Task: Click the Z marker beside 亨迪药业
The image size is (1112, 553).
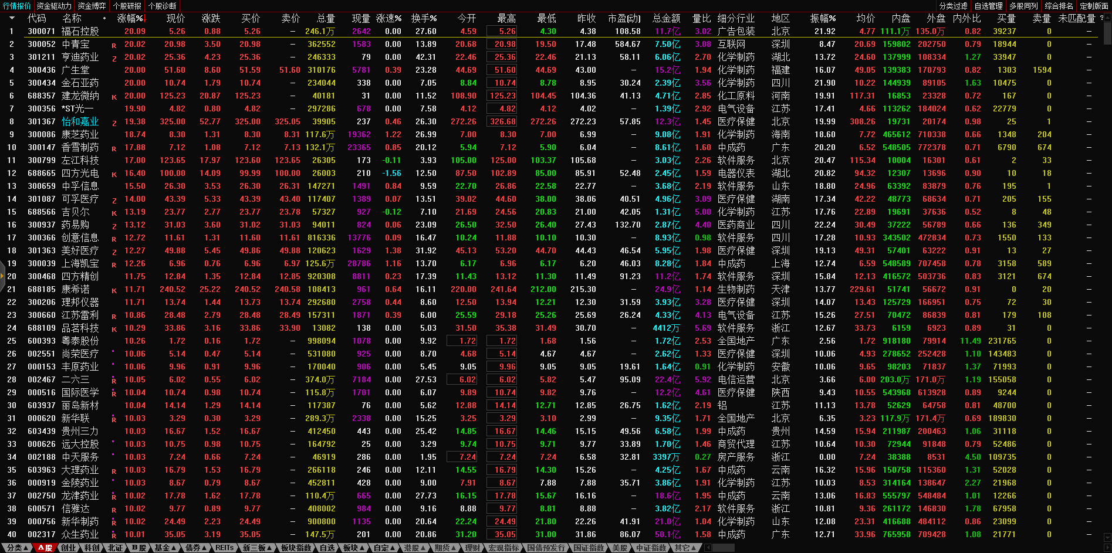Action: 114,58
